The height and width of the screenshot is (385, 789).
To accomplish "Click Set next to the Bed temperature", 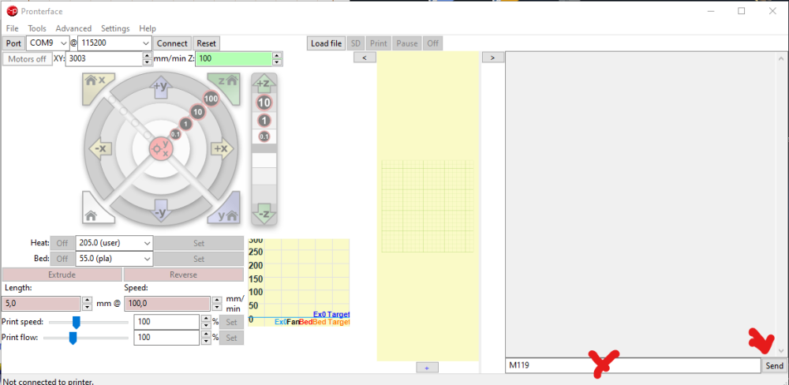I will tap(199, 259).
